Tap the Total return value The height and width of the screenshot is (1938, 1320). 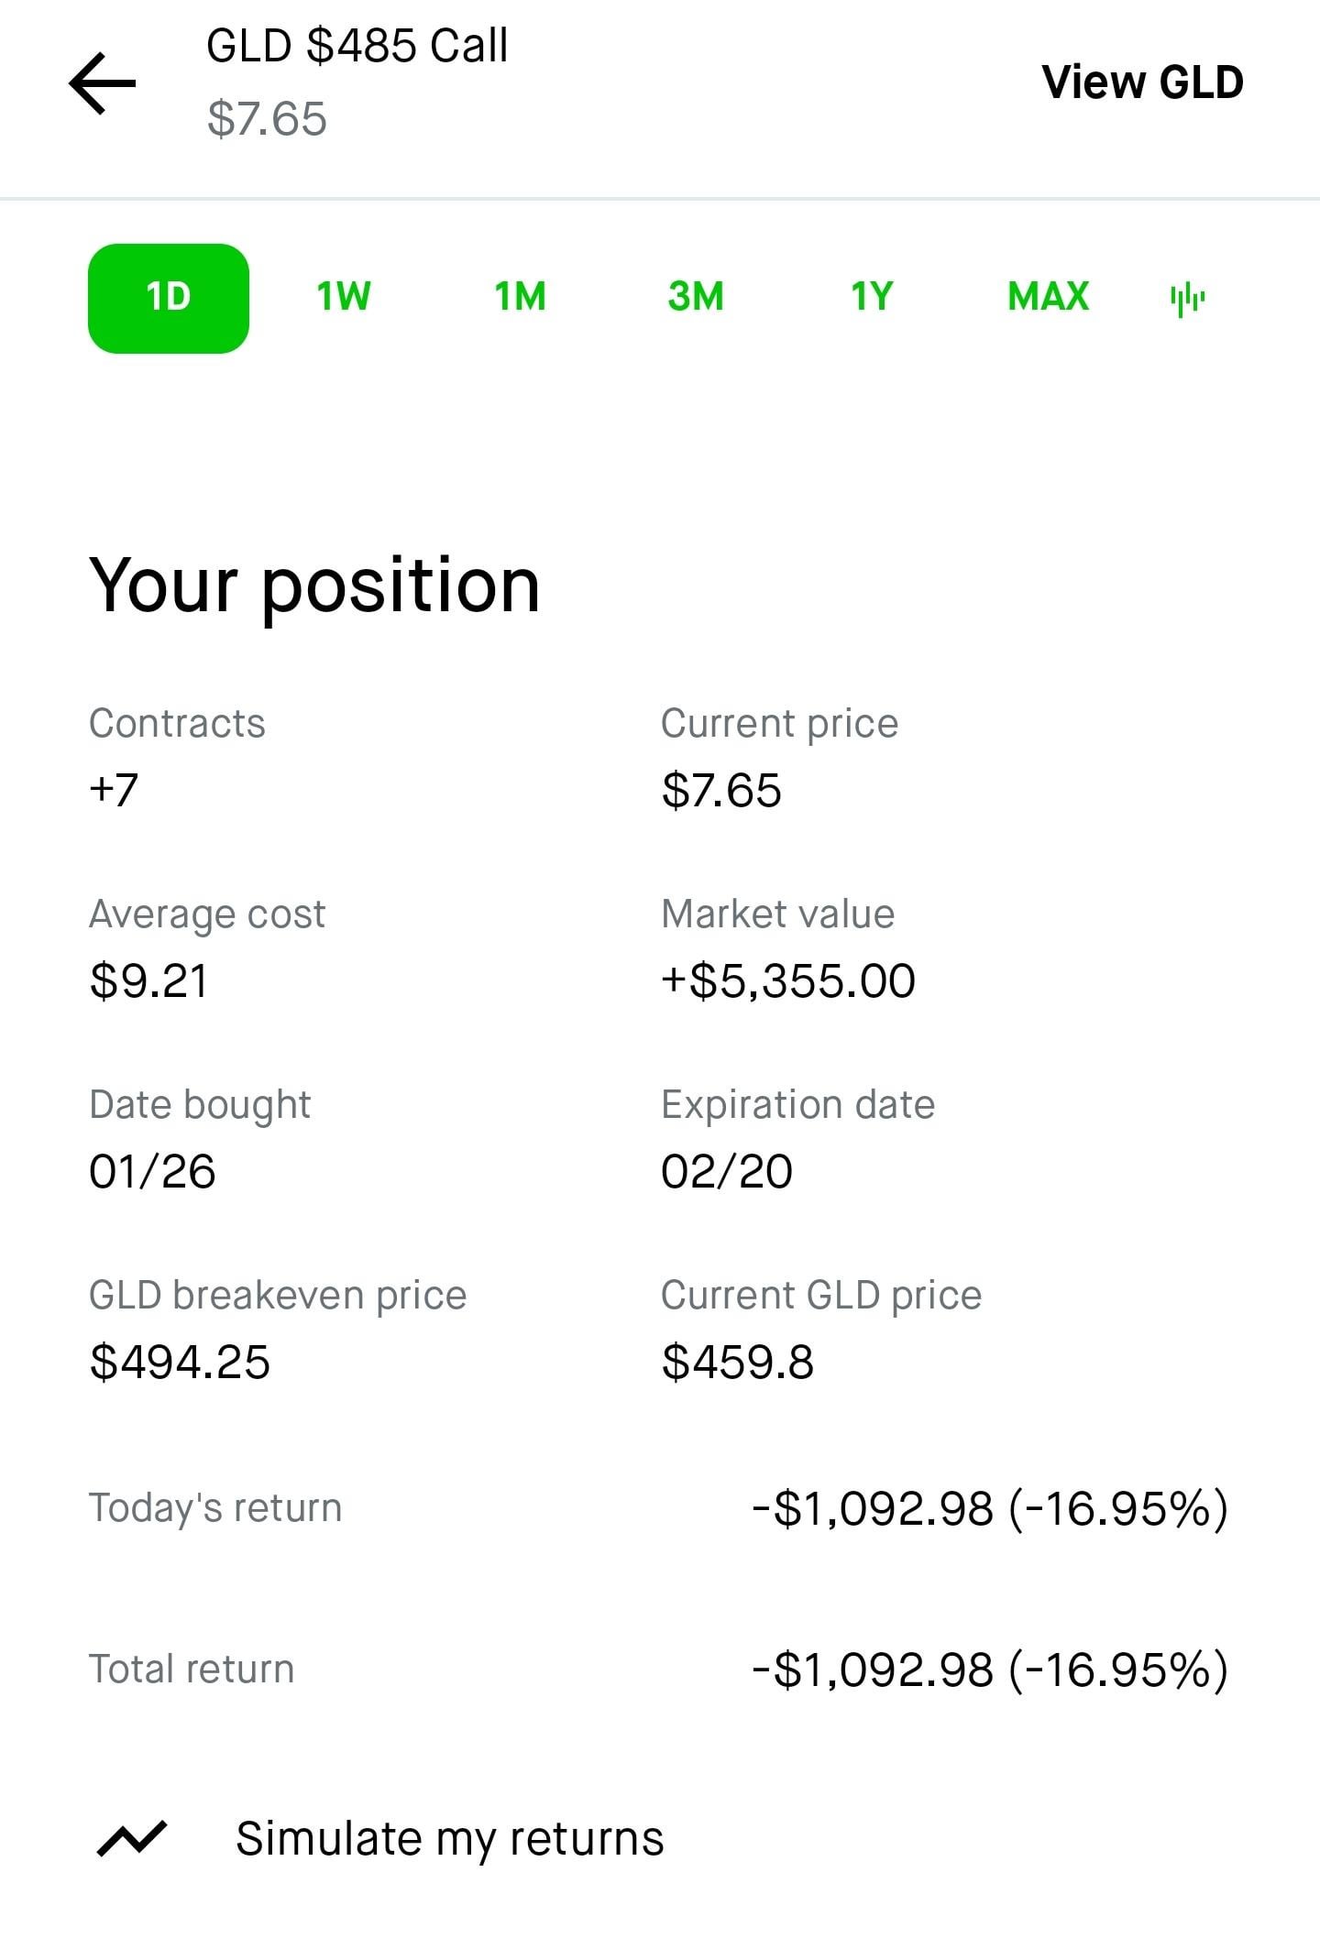pyautogui.click(x=990, y=1670)
